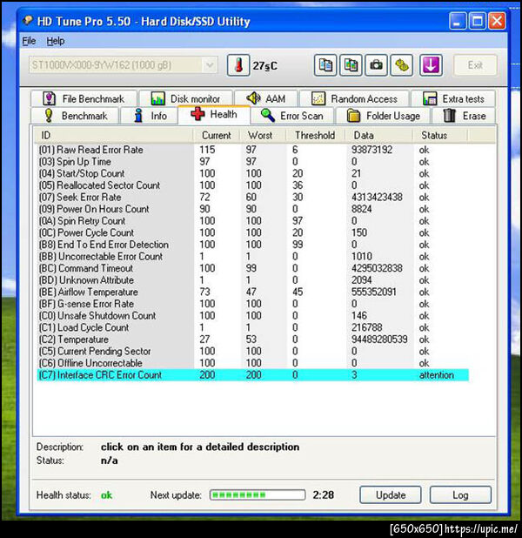Click the thermometer temperature icon
Screen dimensions: 522x538
click(x=238, y=65)
